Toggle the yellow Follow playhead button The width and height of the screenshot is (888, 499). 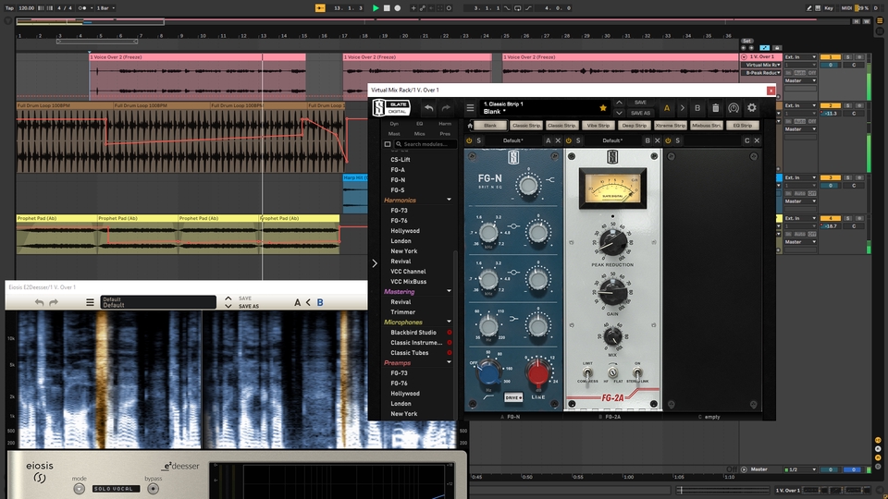point(320,8)
